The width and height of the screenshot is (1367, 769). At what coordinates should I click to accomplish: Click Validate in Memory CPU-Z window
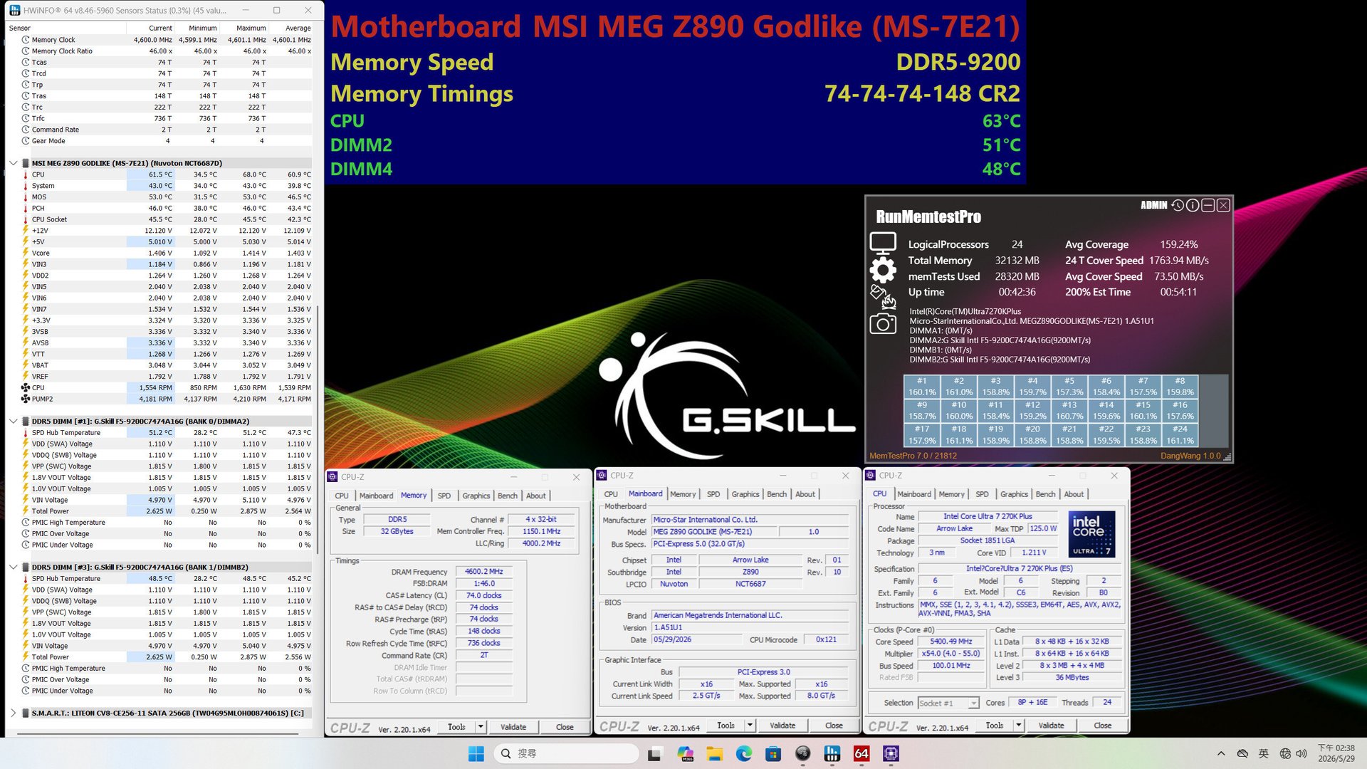click(513, 727)
